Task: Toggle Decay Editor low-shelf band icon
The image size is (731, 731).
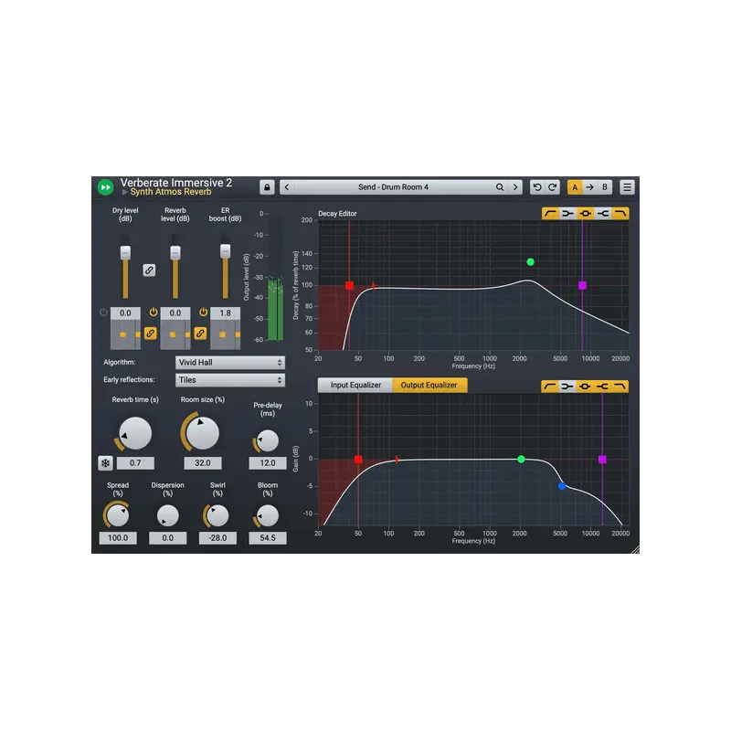Action: point(567,214)
